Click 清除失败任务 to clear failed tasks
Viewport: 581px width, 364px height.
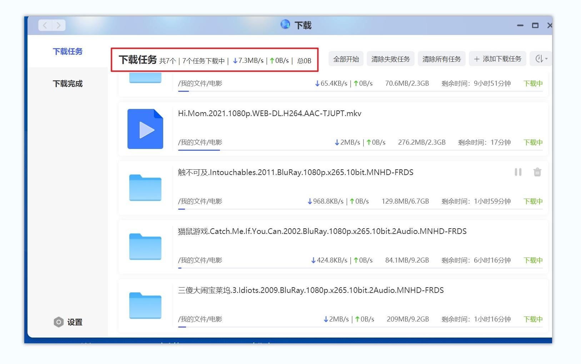[391, 59]
